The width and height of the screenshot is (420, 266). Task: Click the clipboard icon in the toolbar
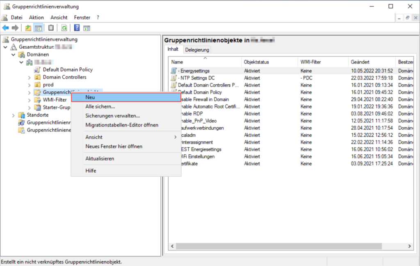[x=51, y=28]
